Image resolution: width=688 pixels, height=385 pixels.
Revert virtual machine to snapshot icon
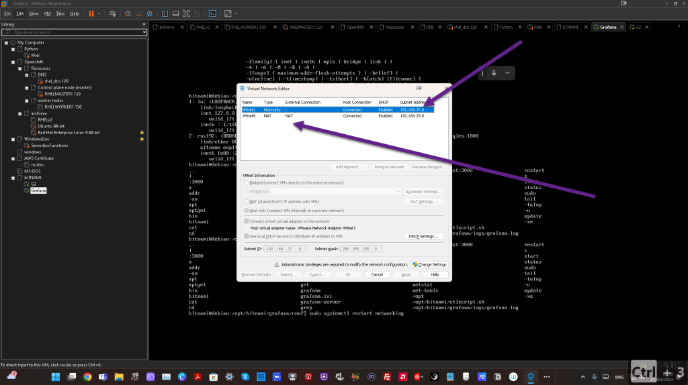click(138, 13)
